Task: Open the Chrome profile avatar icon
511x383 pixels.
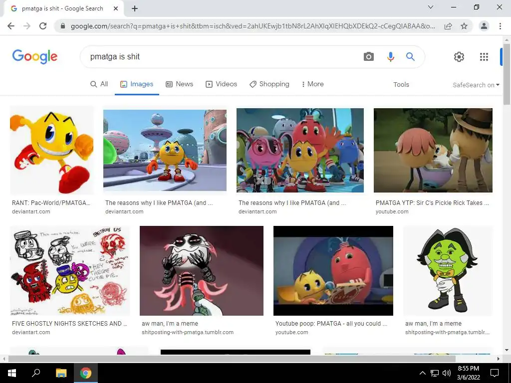Action: [484, 26]
